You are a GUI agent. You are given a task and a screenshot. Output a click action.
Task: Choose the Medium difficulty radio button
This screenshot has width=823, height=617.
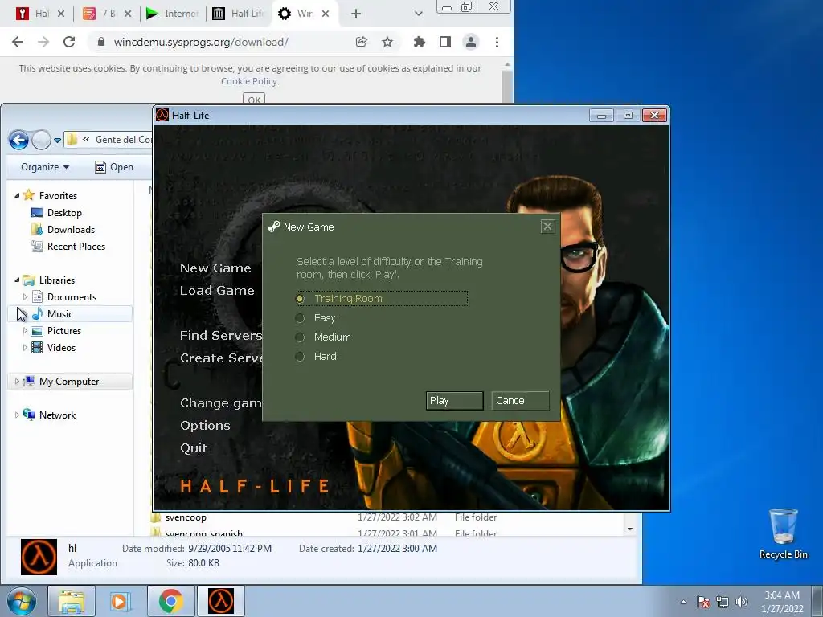click(x=300, y=337)
